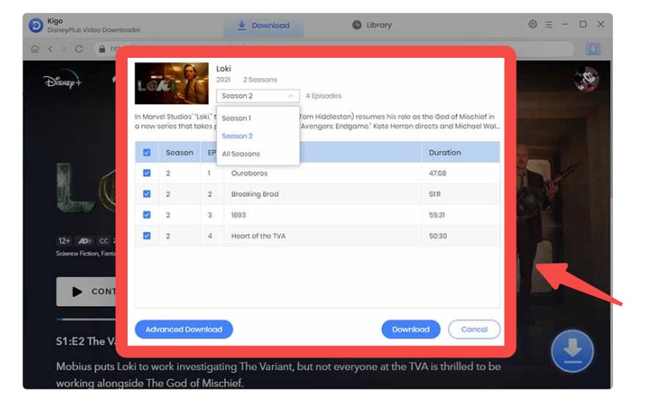The height and width of the screenshot is (416, 666).
Task: Click the browser forward arrow
Action: [64, 49]
